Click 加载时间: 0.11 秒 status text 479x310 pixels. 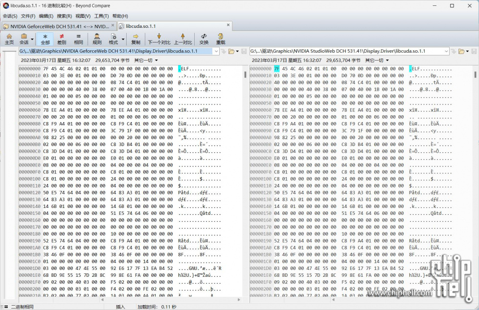coord(157,307)
